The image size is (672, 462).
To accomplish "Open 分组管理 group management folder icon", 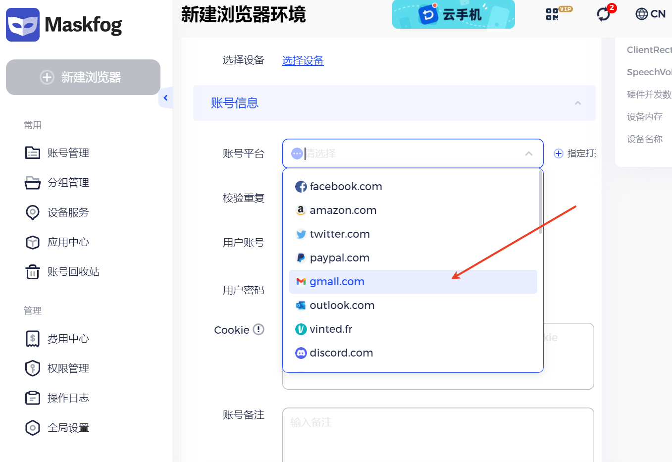I will [32, 182].
